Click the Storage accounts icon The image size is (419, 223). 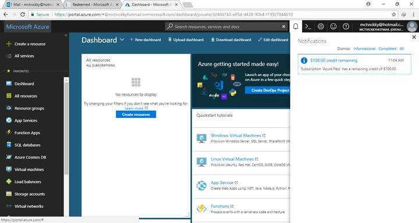point(9,194)
